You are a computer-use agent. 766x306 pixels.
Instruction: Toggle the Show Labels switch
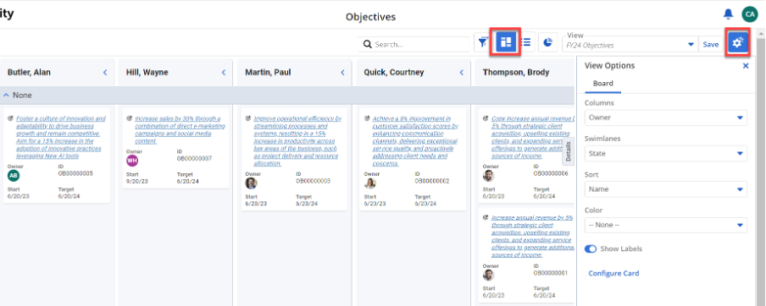pyautogui.click(x=591, y=249)
